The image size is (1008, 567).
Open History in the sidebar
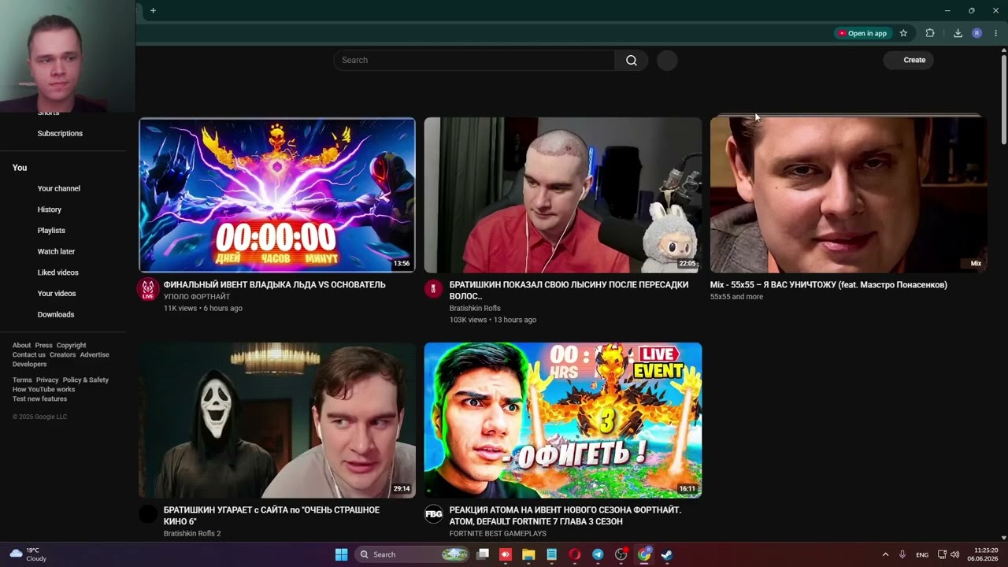[50, 209]
